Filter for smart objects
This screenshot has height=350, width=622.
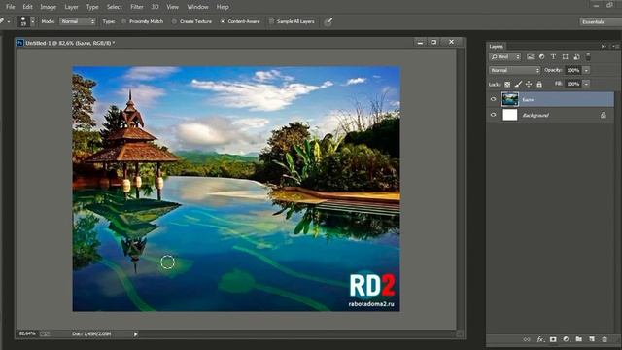click(x=576, y=57)
